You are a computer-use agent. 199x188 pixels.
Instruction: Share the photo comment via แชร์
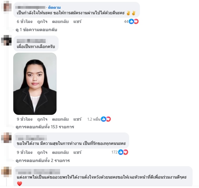(77, 119)
